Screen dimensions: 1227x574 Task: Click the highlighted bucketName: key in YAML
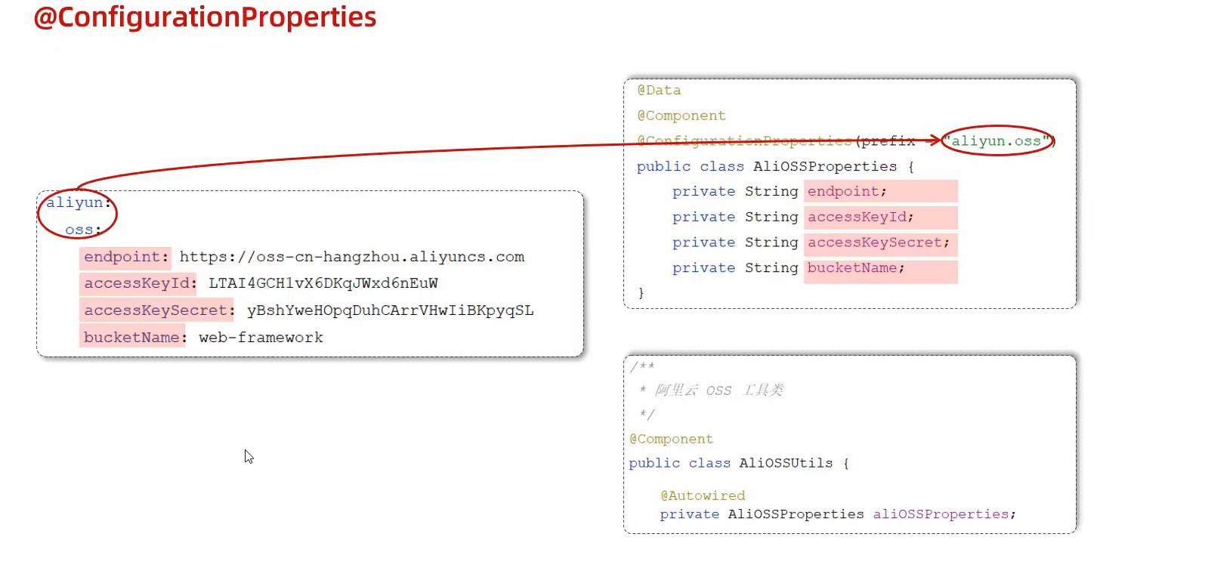pyautogui.click(x=134, y=338)
